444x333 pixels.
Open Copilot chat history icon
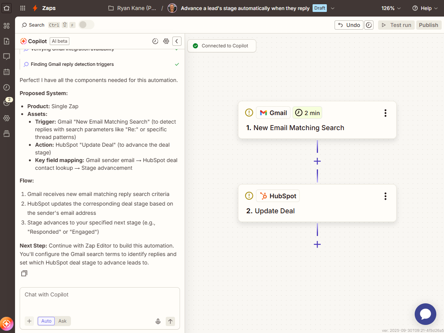click(x=155, y=41)
